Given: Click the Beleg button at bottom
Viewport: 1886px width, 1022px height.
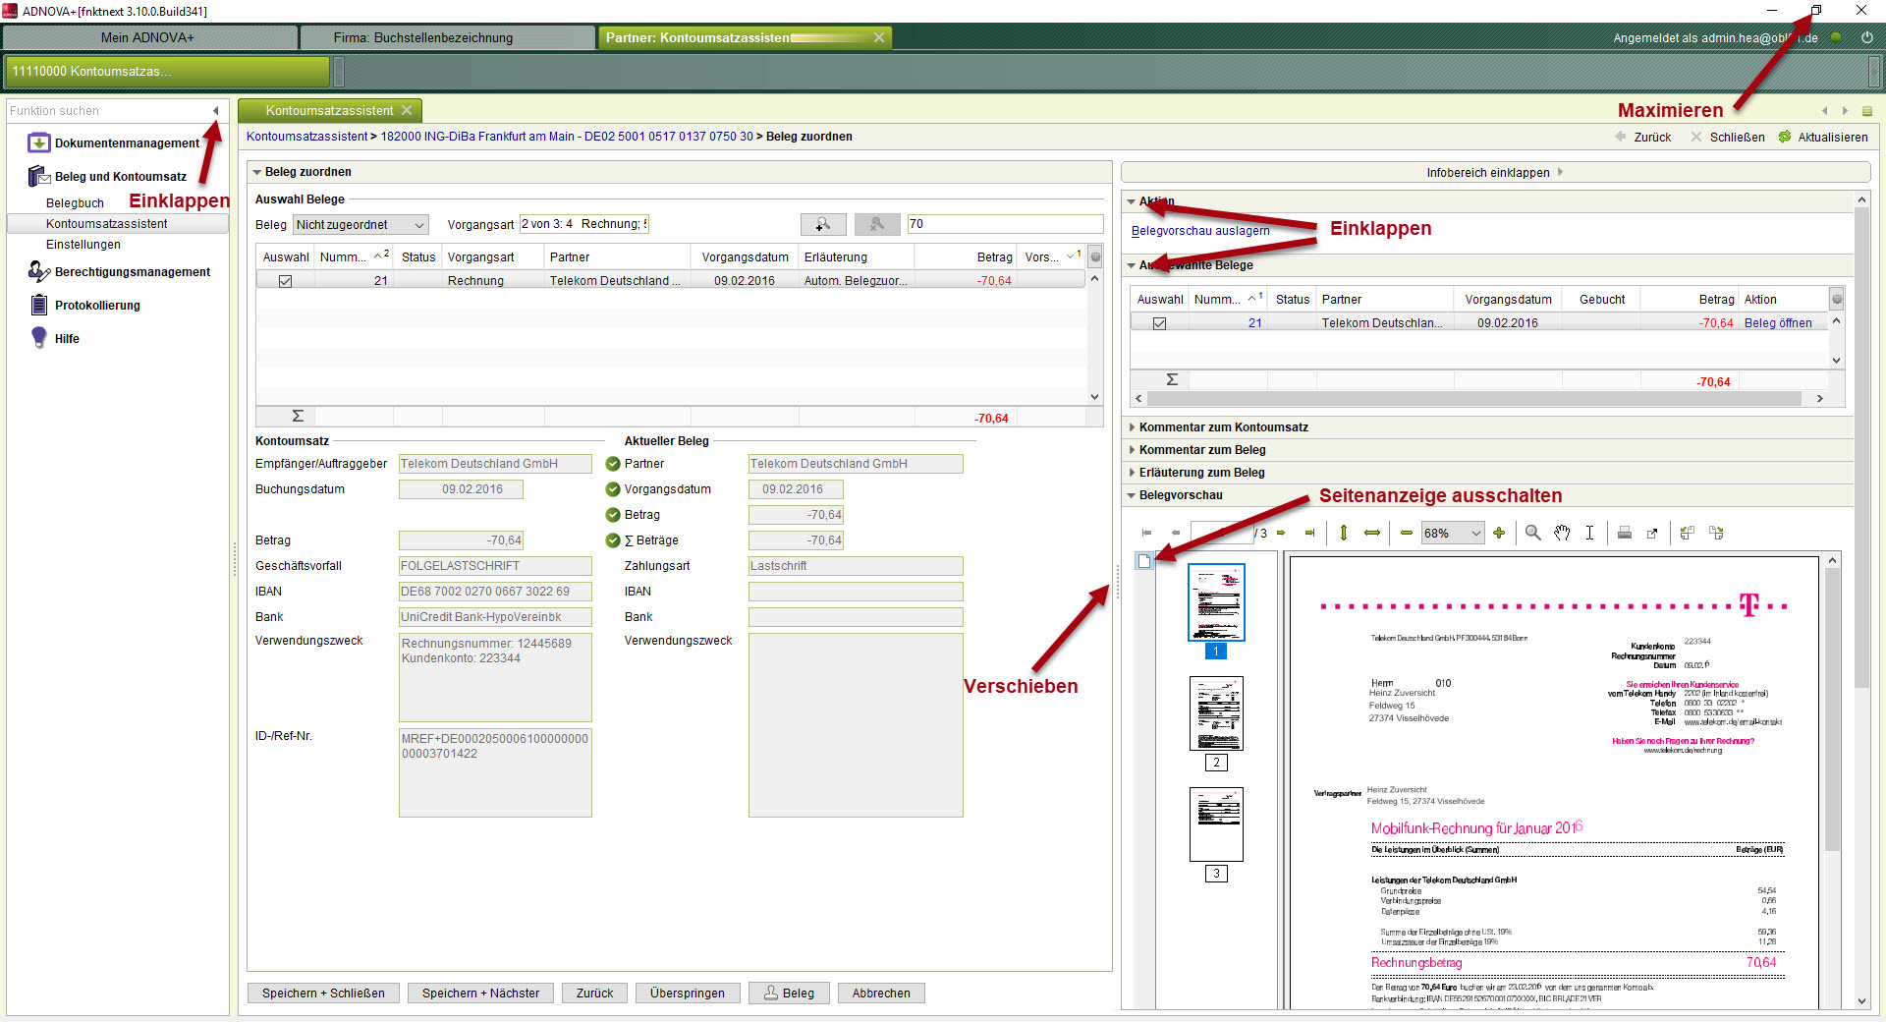Looking at the screenshot, I should click(789, 994).
